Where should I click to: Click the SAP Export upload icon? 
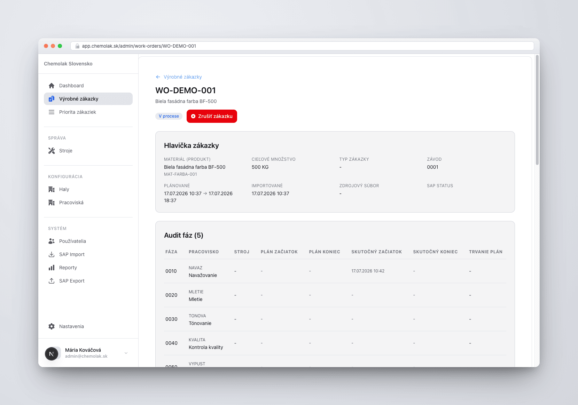coord(52,281)
